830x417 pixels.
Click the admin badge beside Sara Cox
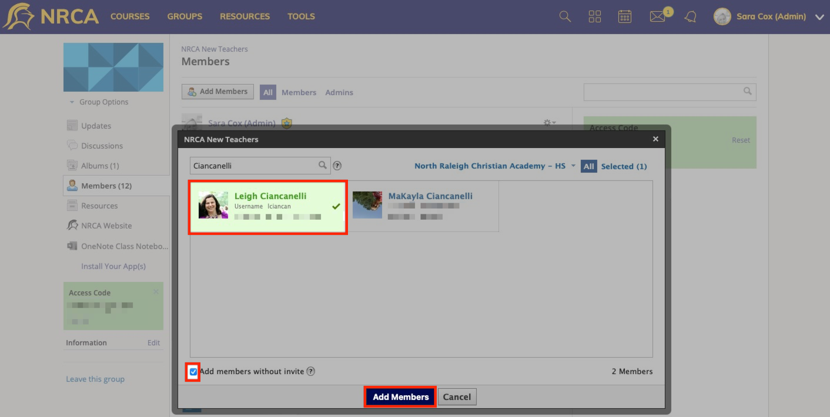click(x=286, y=123)
